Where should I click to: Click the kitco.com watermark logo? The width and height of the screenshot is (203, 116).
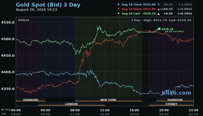click(176, 93)
